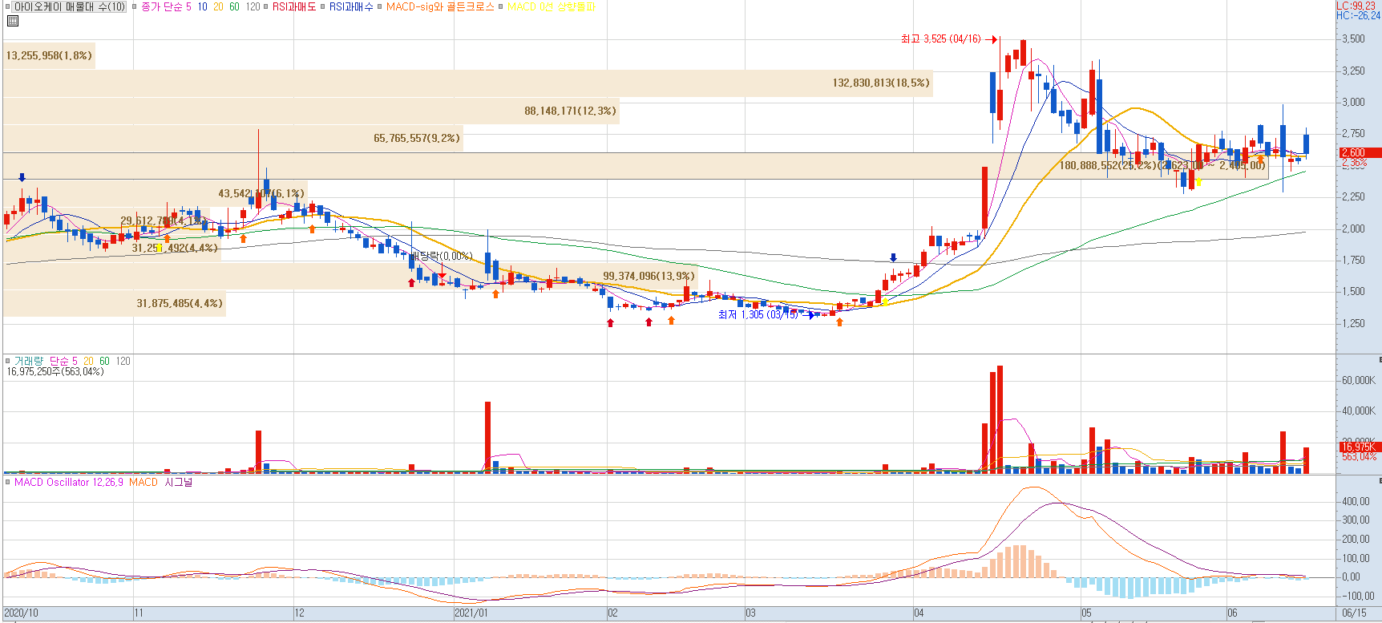Viewport: 1382px width, 623px height.
Task: Toggle the 아이오케이 매물대 수(10) legend marker square
Action: pyautogui.click(x=8, y=6)
